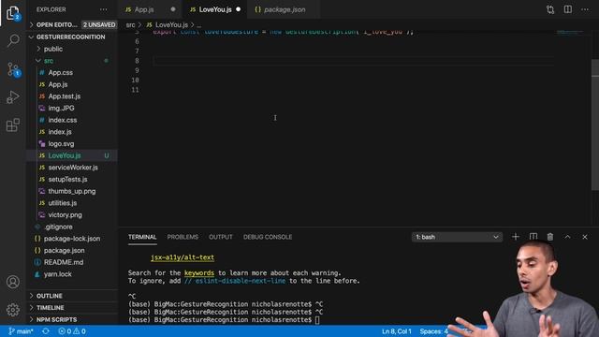Kill terminal with trash icon
The width and height of the screenshot is (599, 337).
tap(550, 237)
